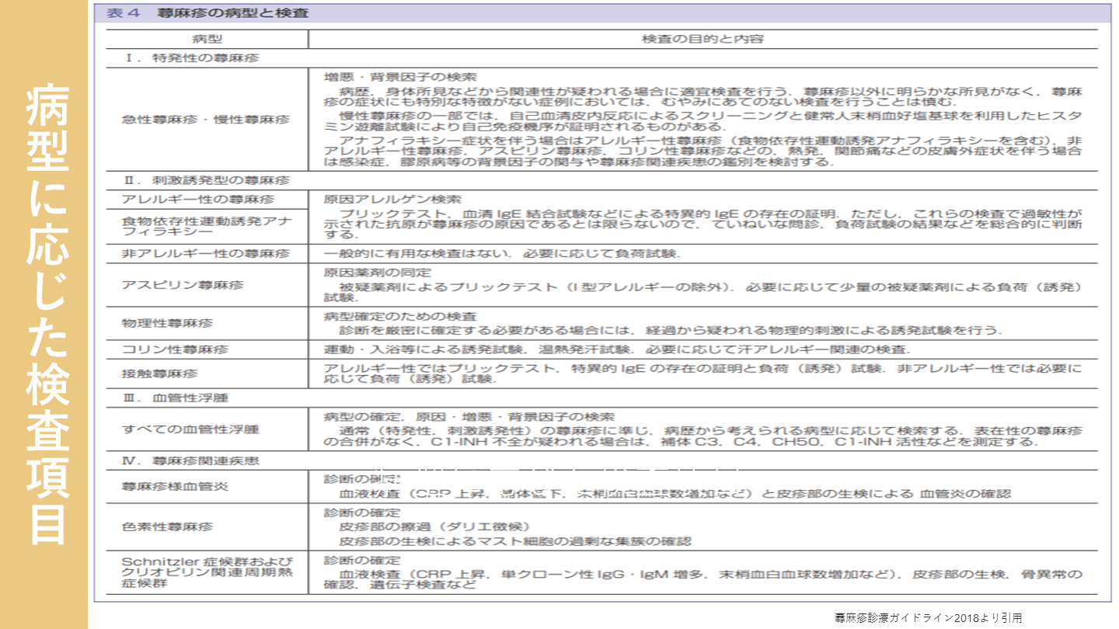The height and width of the screenshot is (629, 1119).
Task: Select the 非アレルギー性の蕁麻疹 row label
Action: 206,254
